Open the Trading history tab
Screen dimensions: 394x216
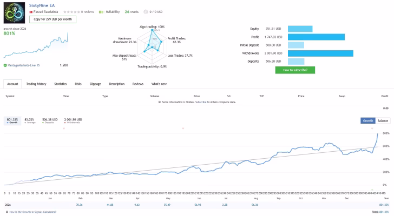(36, 84)
